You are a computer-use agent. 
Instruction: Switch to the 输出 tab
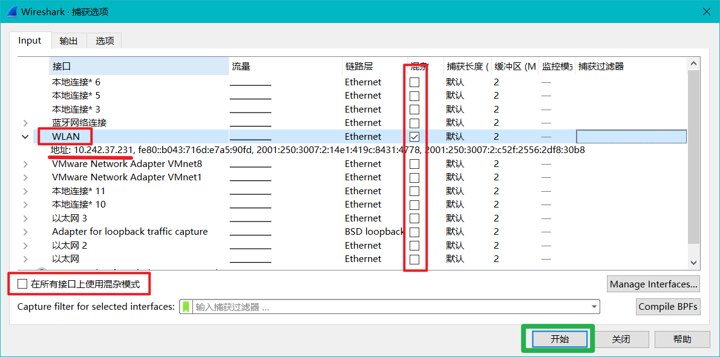click(68, 41)
